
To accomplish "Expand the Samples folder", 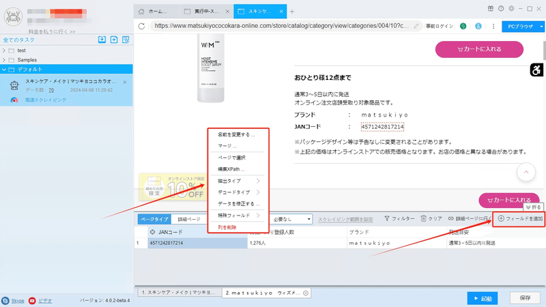I will [4, 60].
